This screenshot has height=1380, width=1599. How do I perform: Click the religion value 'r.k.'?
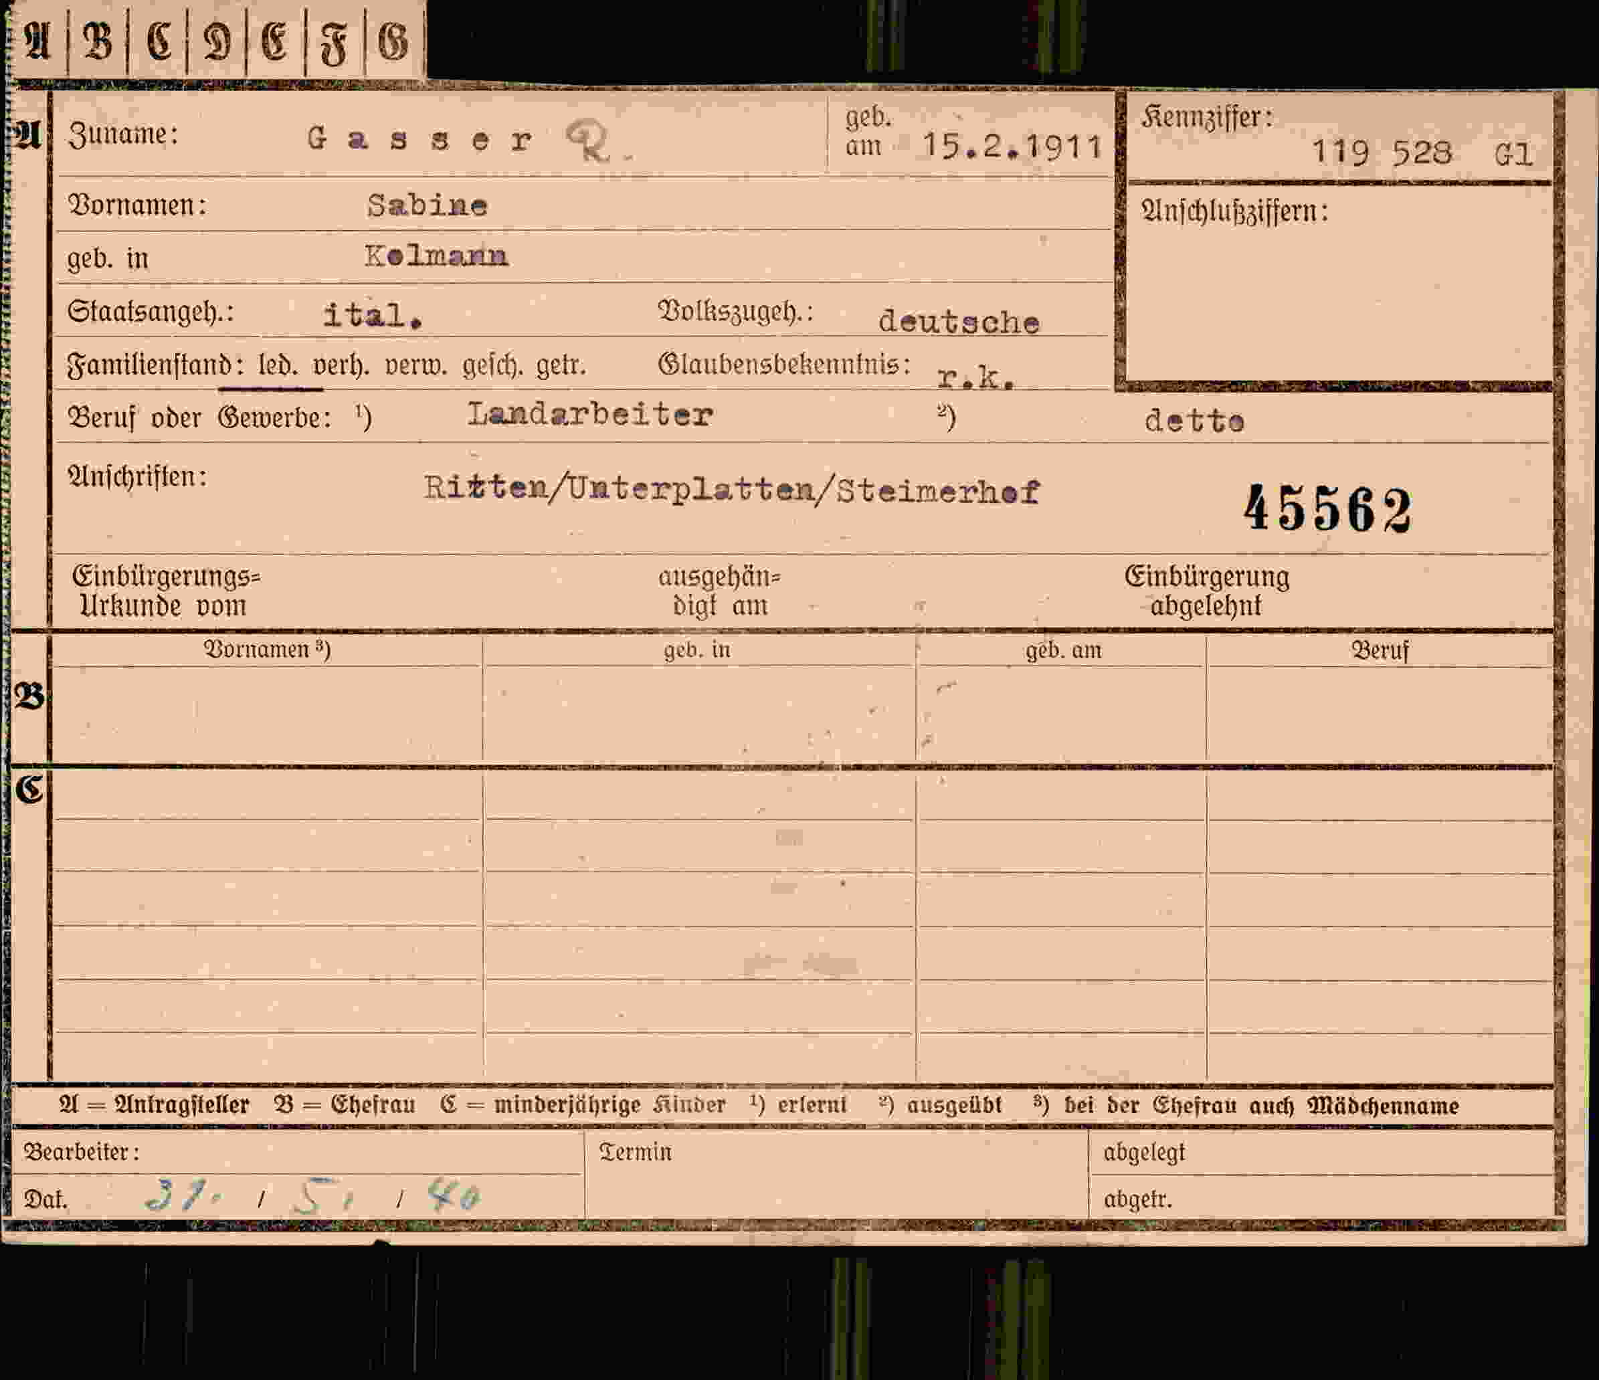[975, 377]
